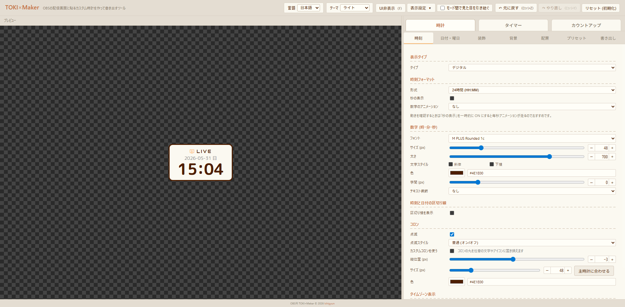This screenshot has height=307, width=625.
Task: Click the digit size value field 48
Action: coord(602,148)
